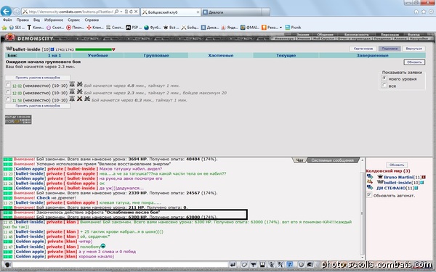Click the Обновить button above player list
The width and height of the screenshot is (436, 272).
pyautogui.click(x=397, y=165)
